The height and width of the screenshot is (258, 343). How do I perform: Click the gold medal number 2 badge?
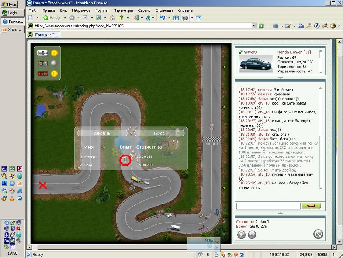(x=54, y=53)
